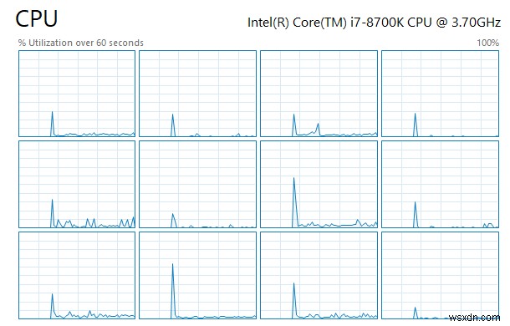Select the third core graph in top row
Image resolution: width=510 pixels, height=326 pixels.
point(319,94)
